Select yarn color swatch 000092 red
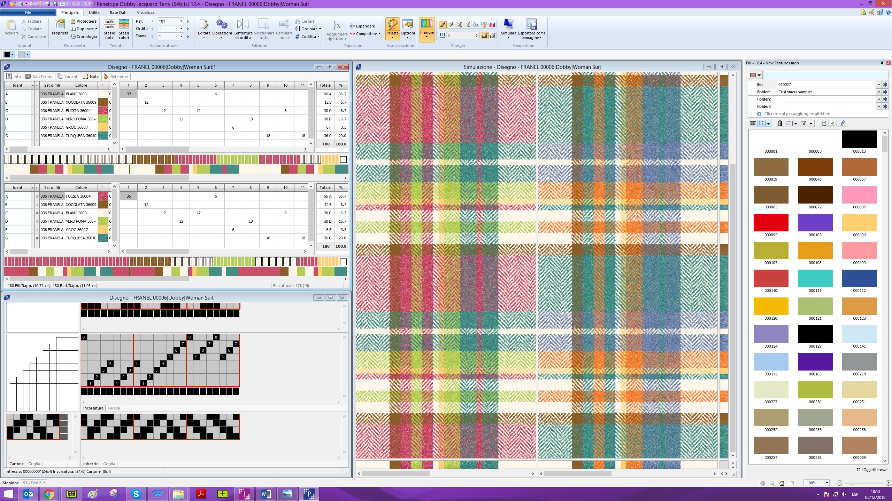The height and width of the screenshot is (501, 892). [x=771, y=223]
